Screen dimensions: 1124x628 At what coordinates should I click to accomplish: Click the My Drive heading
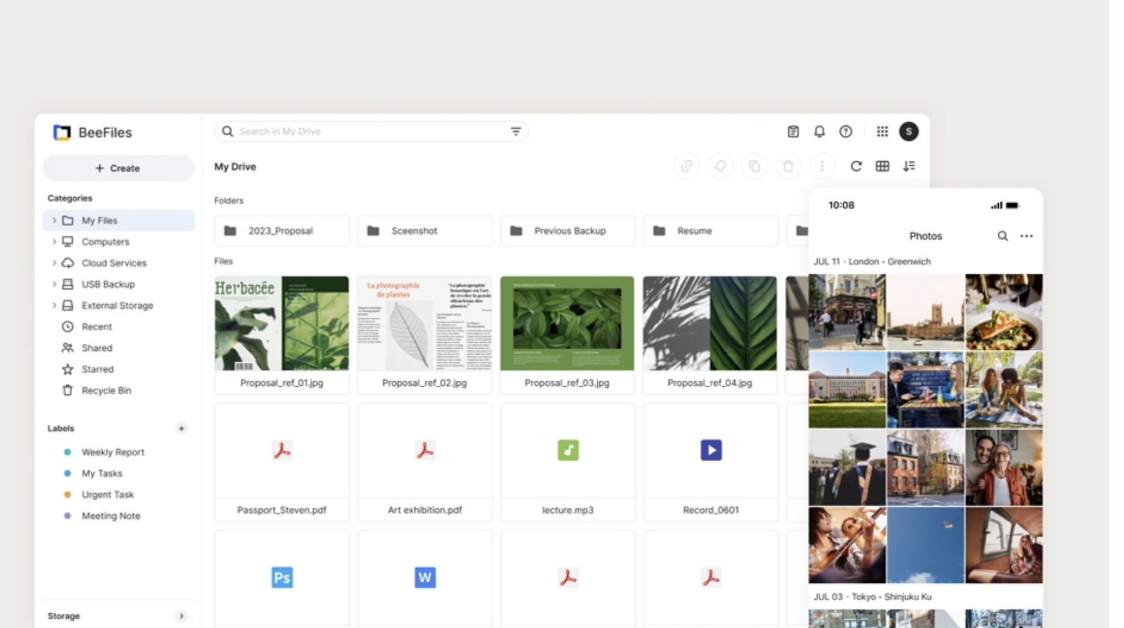coord(235,167)
